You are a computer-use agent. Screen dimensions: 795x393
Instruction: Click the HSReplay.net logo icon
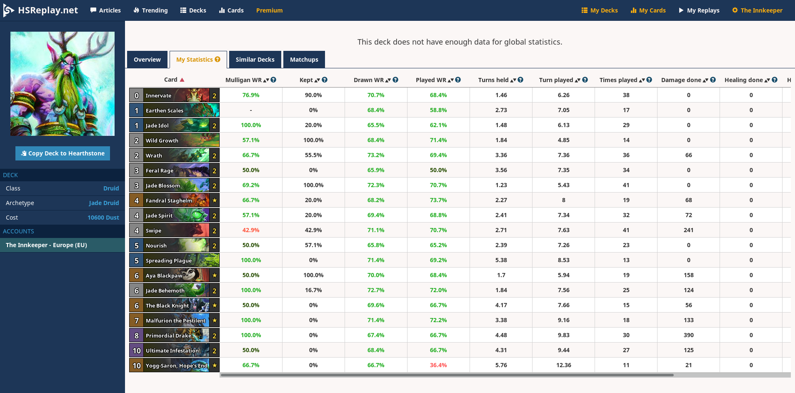click(x=8, y=10)
